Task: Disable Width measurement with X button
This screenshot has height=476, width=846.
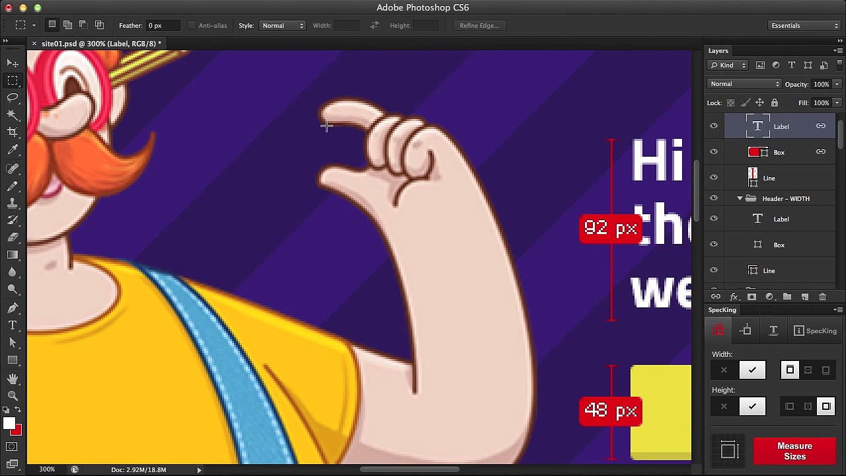Action: point(724,370)
